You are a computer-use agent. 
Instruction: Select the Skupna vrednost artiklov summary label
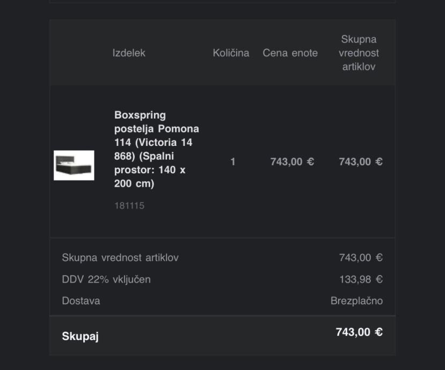click(x=120, y=257)
